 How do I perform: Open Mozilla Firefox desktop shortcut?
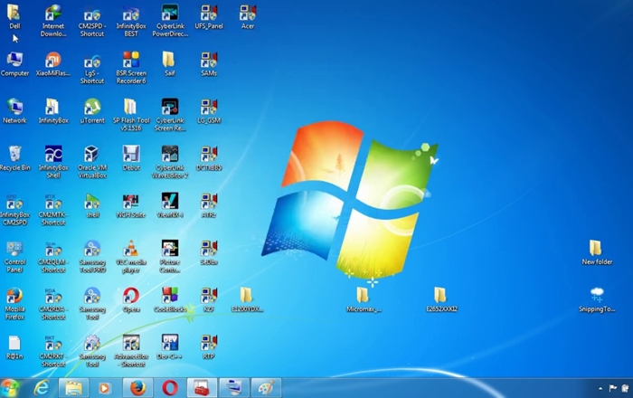point(14,304)
